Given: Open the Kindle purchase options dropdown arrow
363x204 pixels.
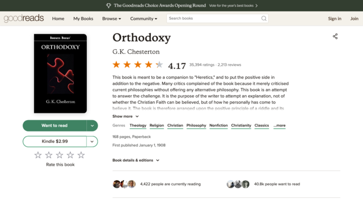Looking at the screenshot, I should coord(92,142).
